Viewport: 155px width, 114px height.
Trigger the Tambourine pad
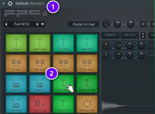click(x=87, y=104)
